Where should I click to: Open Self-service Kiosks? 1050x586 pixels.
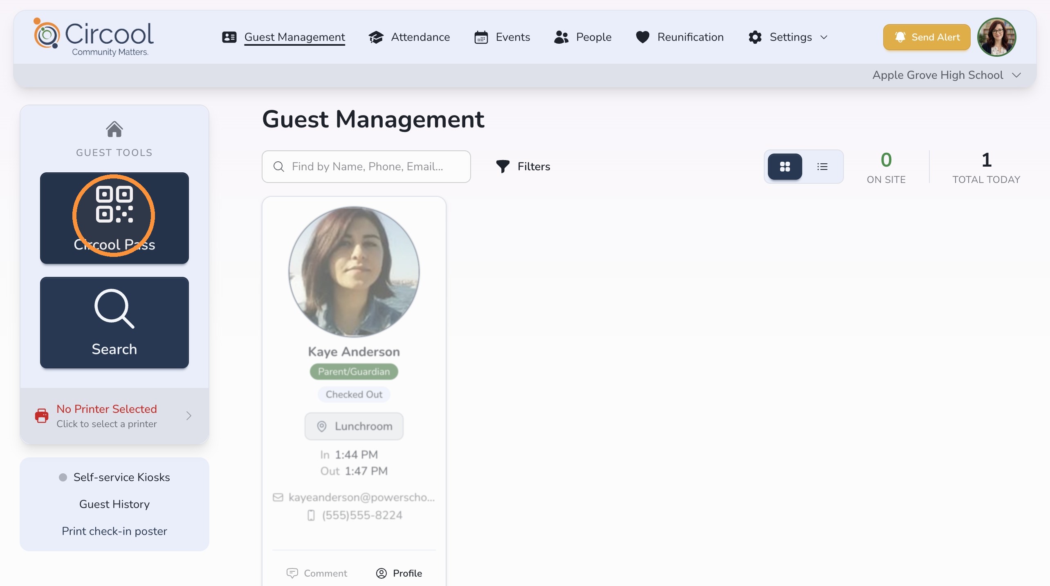coord(121,477)
